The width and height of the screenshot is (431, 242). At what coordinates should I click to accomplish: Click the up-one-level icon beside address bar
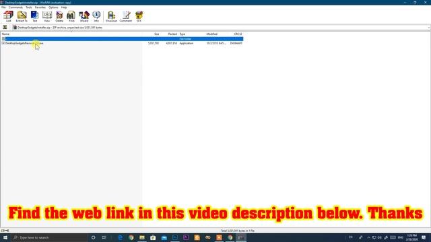click(x=5, y=28)
